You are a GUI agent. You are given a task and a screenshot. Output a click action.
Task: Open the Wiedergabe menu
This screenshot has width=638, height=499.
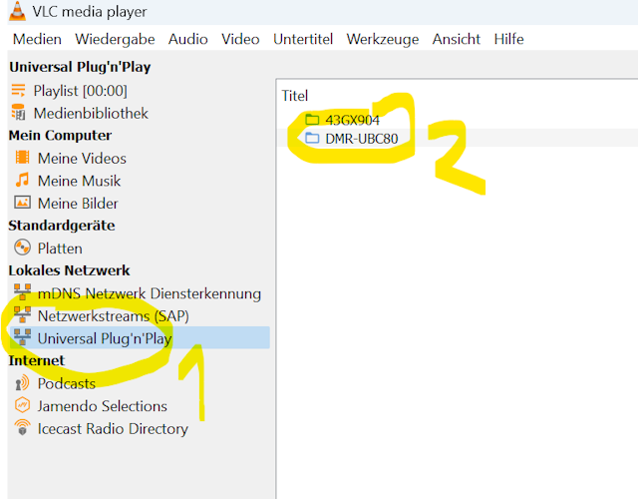click(x=115, y=39)
